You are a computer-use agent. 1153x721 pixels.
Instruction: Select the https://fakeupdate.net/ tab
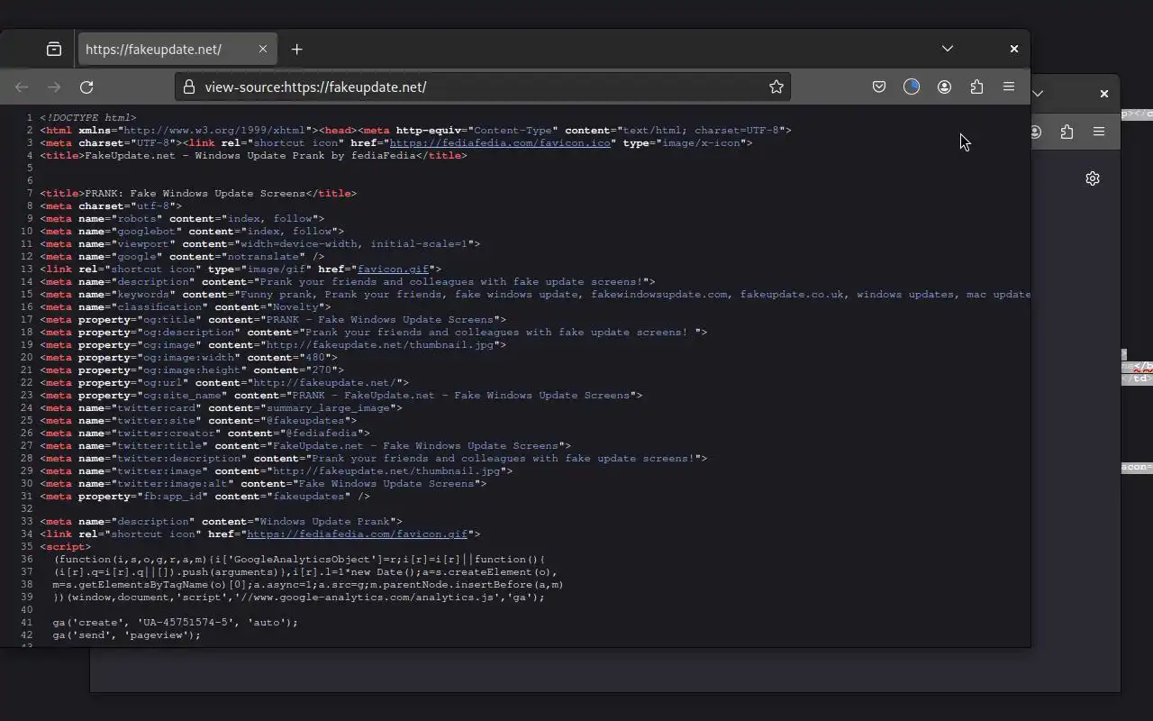click(x=177, y=50)
